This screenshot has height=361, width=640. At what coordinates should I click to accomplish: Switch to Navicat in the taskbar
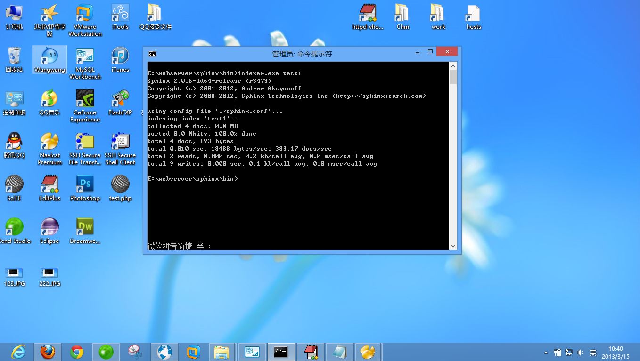pyautogui.click(x=368, y=352)
